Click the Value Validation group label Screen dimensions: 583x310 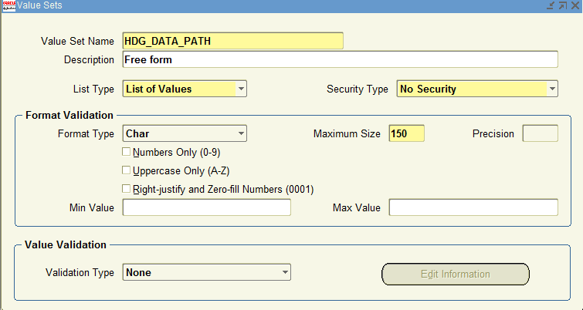pyautogui.click(x=66, y=245)
